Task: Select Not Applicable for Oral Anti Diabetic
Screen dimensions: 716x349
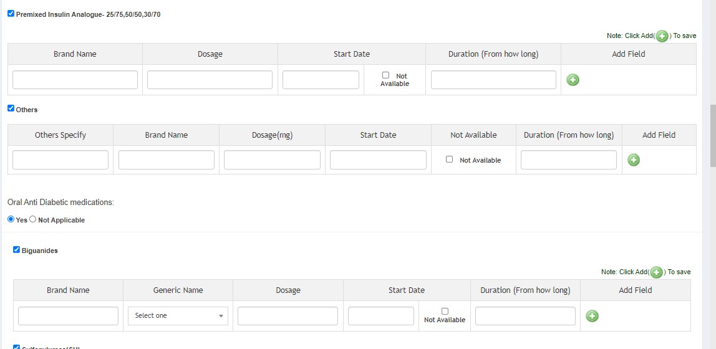Action: coord(33,219)
